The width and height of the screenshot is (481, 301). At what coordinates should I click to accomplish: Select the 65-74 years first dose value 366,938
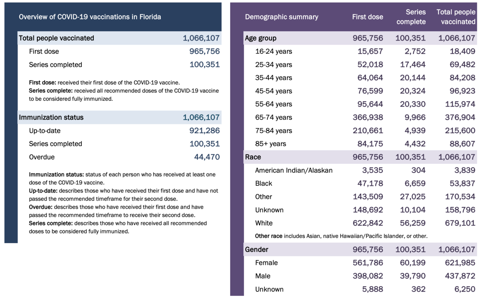tap(368, 117)
